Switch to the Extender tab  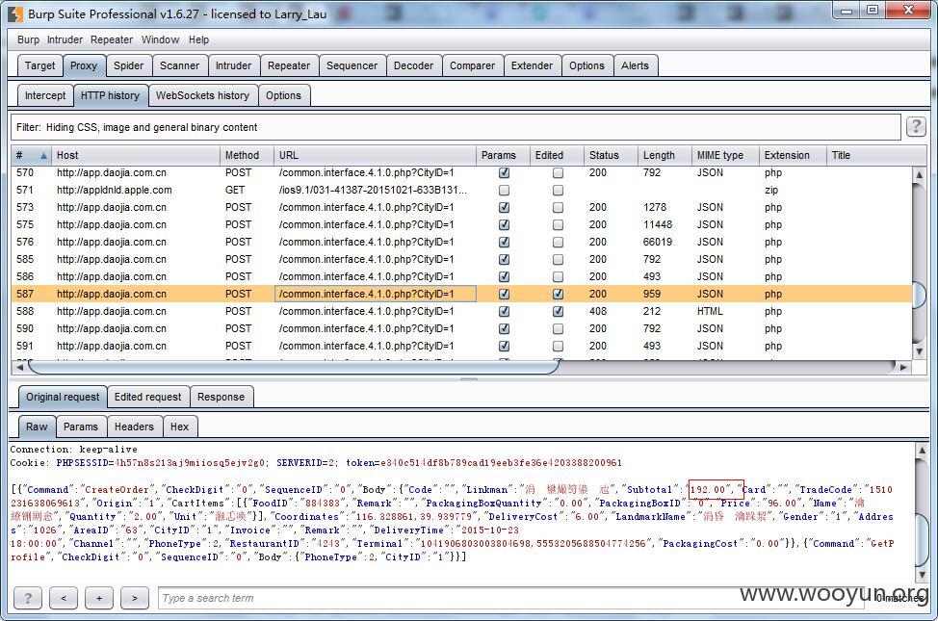coord(532,65)
